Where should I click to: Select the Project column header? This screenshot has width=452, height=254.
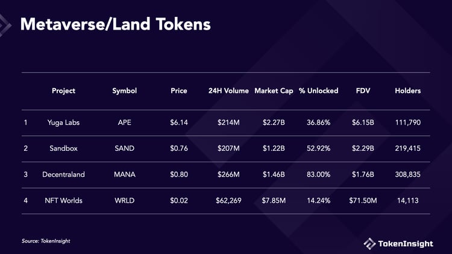coord(63,91)
